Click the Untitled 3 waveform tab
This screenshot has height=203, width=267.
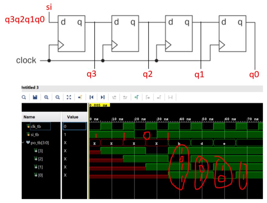click(30, 87)
